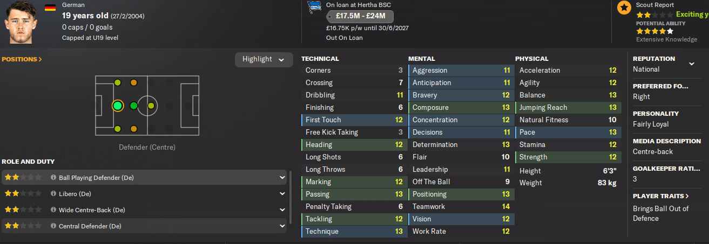The width and height of the screenshot is (709, 244).
Task: Click info icon beside Ball Playing Defender
Action: click(53, 177)
